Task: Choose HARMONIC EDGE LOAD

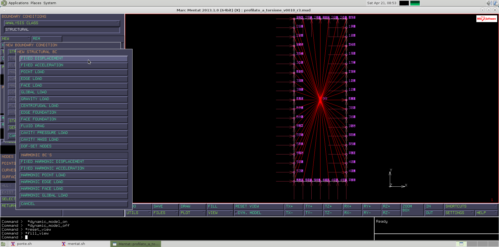Action: pyautogui.click(x=74, y=182)
